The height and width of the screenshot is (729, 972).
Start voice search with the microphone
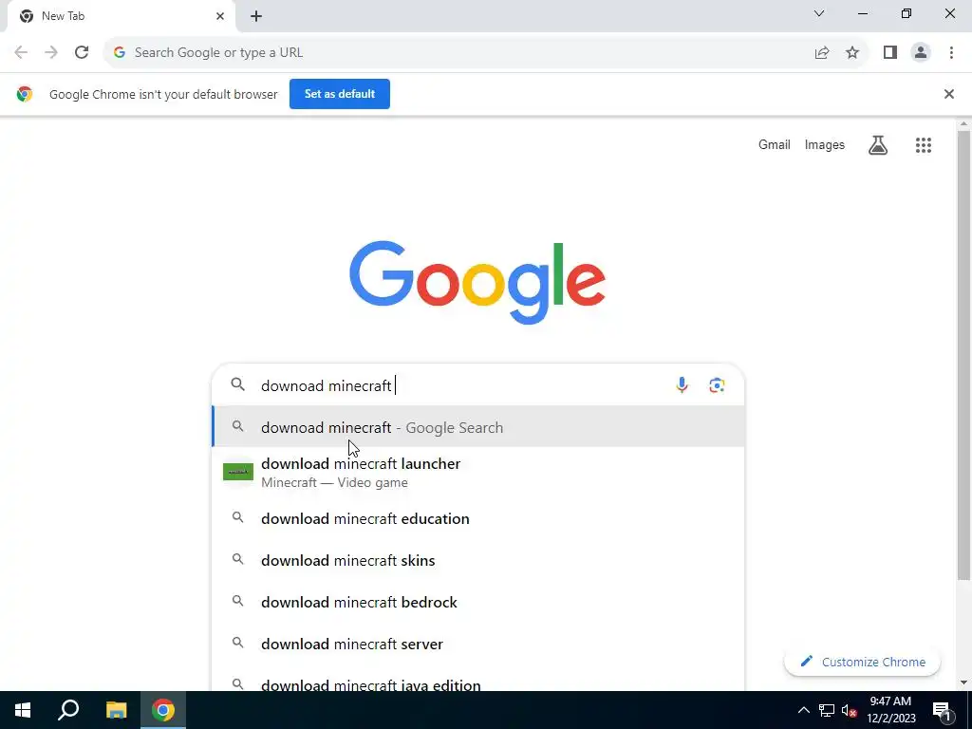tap(682, 385)
